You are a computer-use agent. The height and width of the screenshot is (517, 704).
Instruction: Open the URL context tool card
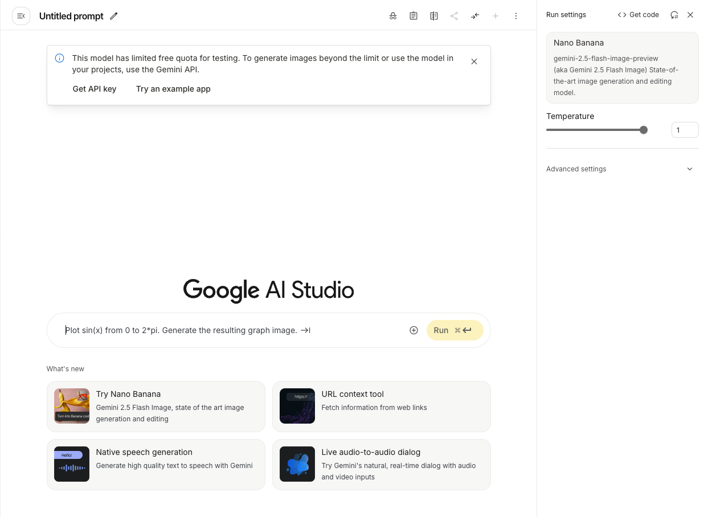382,407
